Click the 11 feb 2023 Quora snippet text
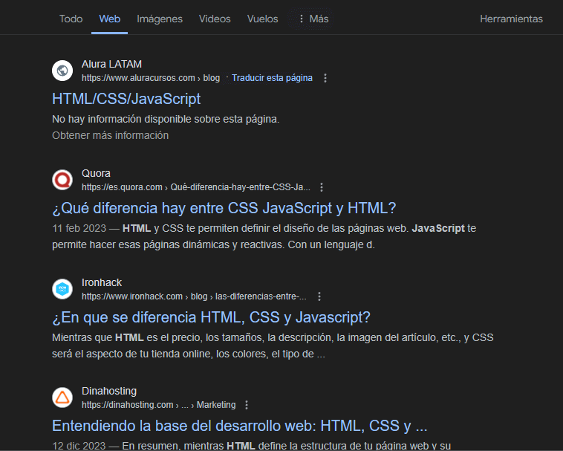 pos(264,236)
